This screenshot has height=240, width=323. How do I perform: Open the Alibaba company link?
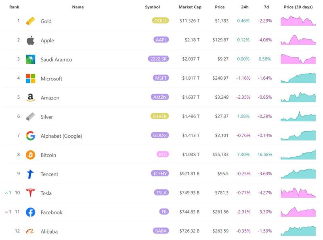pos(49,232)
